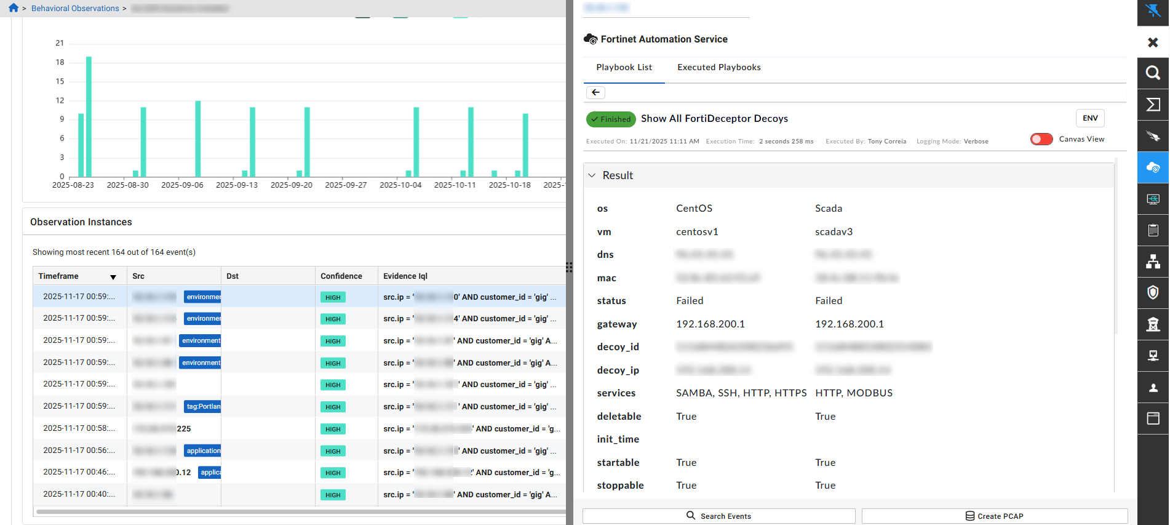Open the network topology icon in sidebar
This screenshot has width=1170, height=525.
(1153, 262)
